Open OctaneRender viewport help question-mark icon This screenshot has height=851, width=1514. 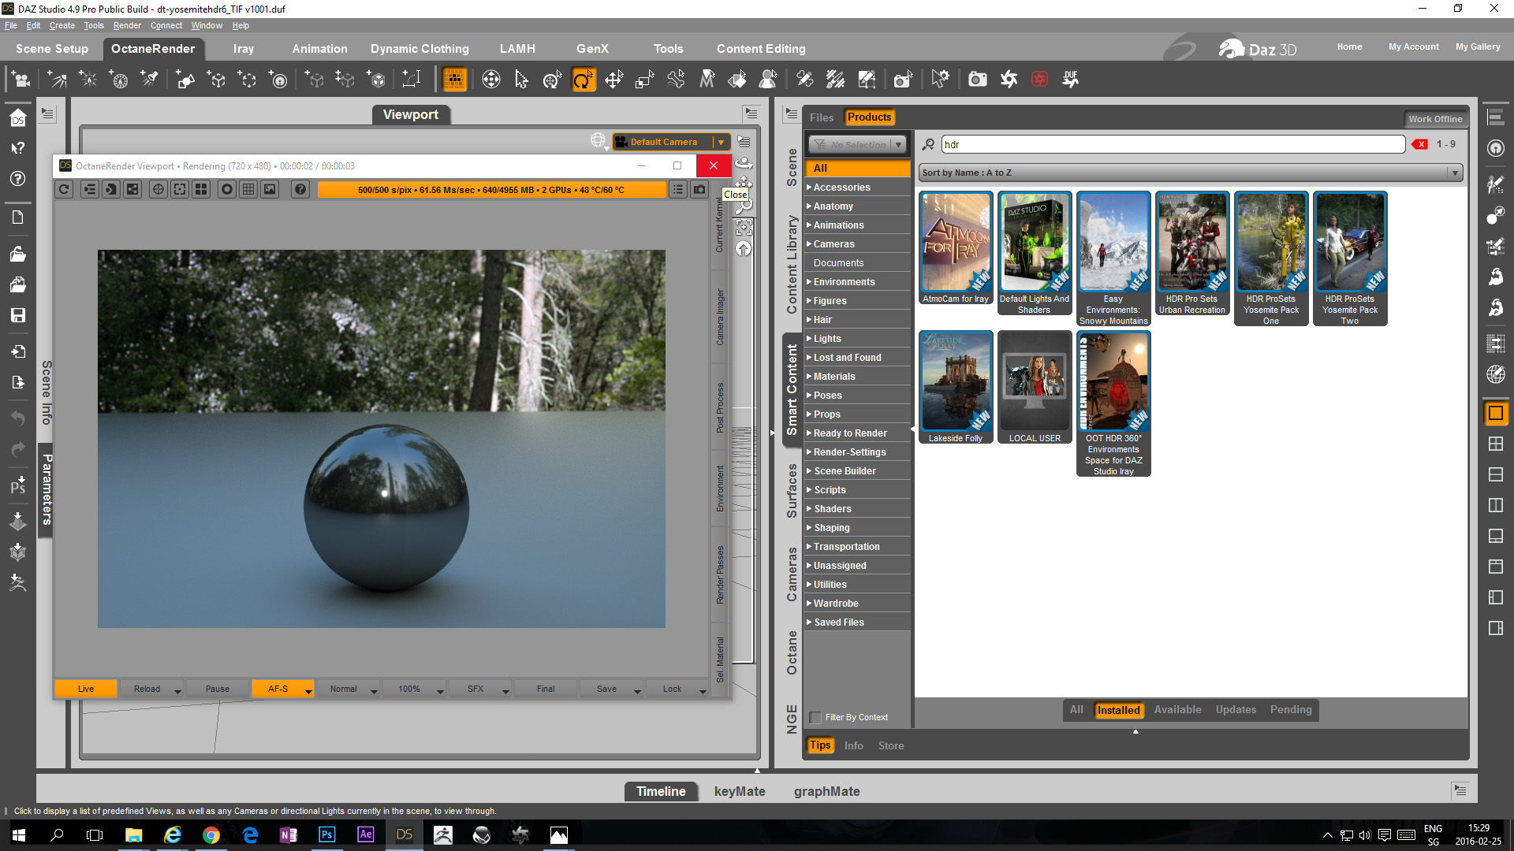[x=300, y=189]
